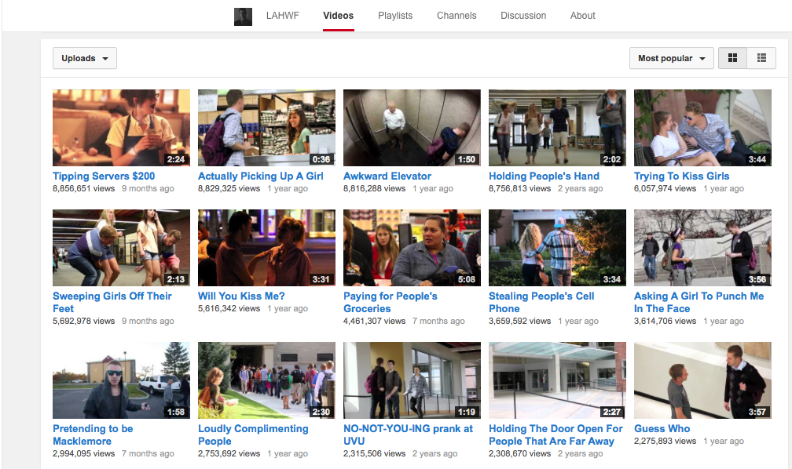This screenshot has height=469, width=792.
Task: Click the 0:36 duration badge
Action: [x=321, y=159]
